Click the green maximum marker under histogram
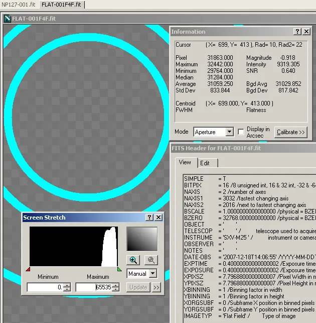Screen dimensions: 316x323 point(119,269)
